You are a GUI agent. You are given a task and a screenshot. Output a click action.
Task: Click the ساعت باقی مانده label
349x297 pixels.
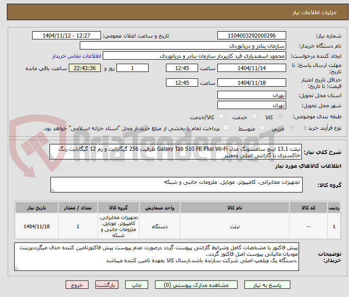(46, 68)
